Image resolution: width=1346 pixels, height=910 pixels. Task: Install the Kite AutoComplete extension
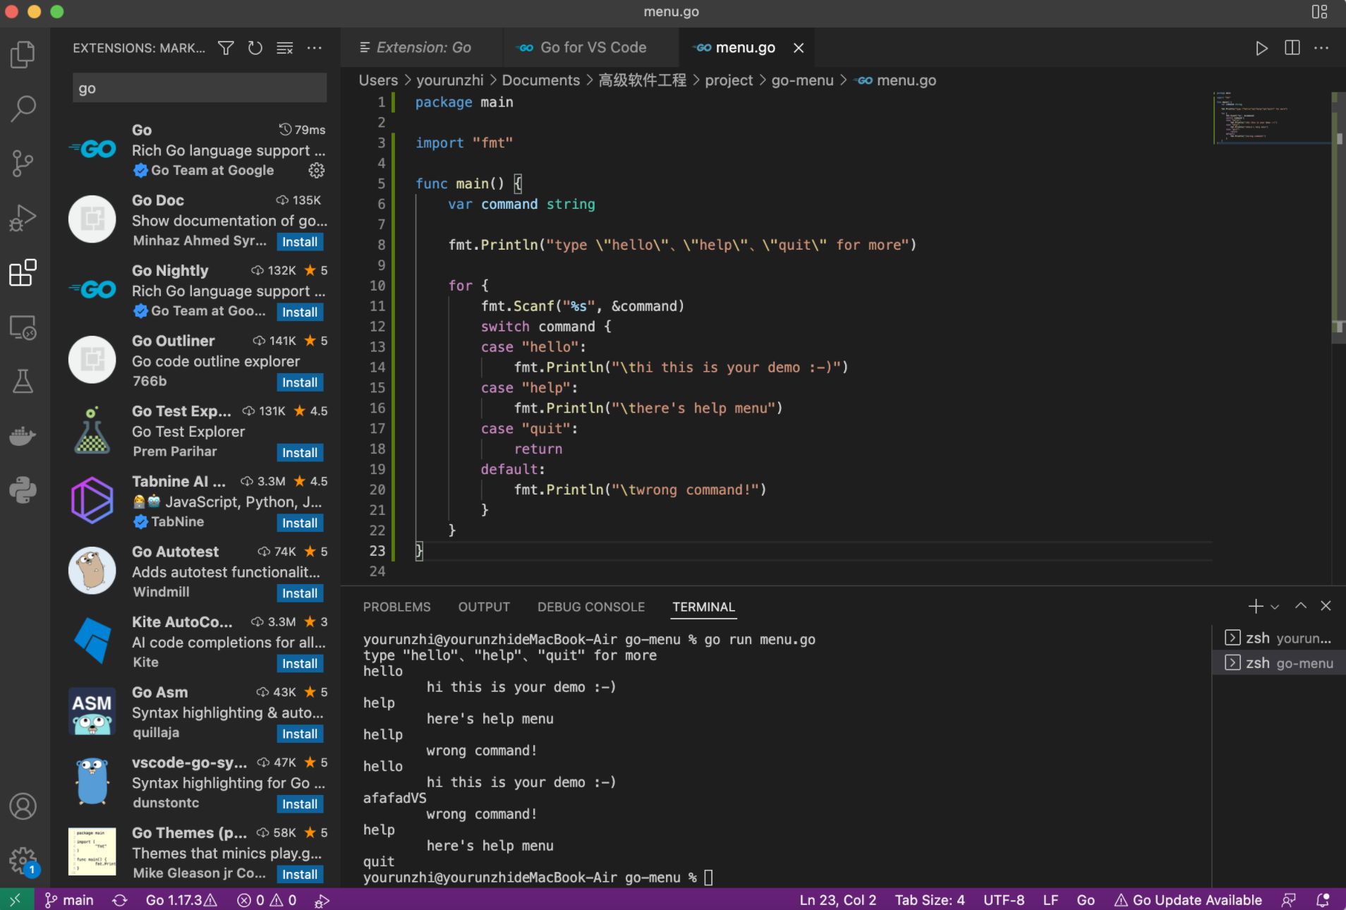point(300,664)
